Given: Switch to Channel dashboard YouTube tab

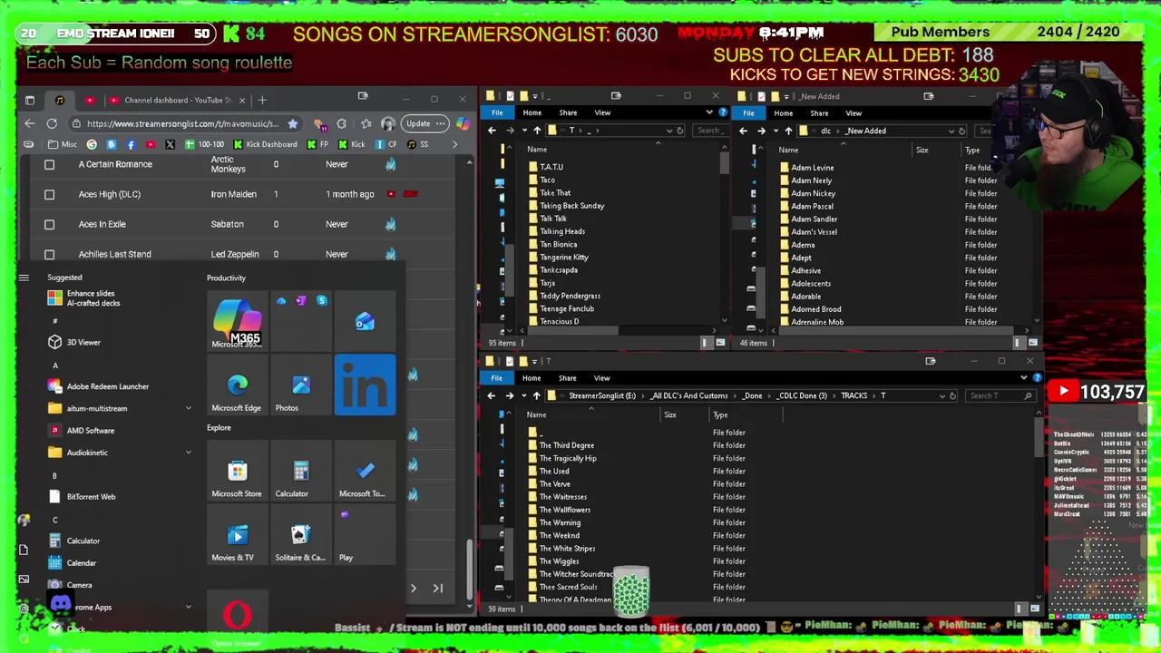Looking at the screenshot, I should point(178,100).
